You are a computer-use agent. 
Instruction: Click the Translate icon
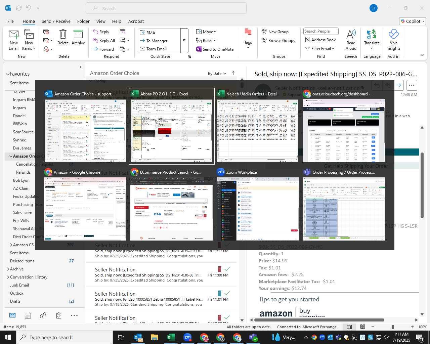pyautogui.click(x=372, y=34)
